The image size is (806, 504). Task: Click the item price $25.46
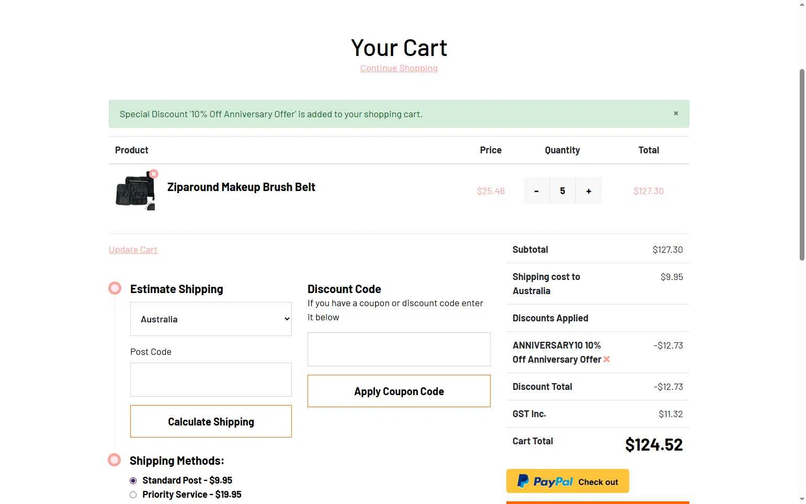pos(491,191)
